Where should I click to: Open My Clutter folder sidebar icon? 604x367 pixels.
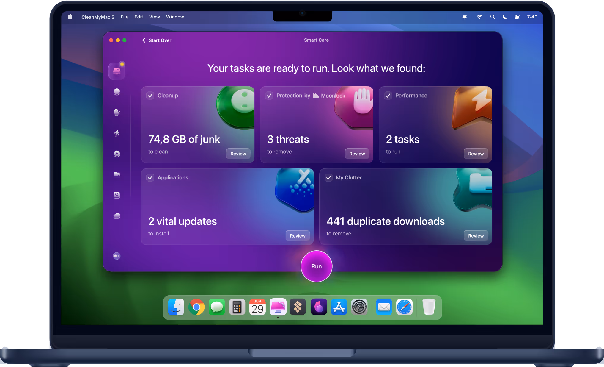[x=117, y=174]
